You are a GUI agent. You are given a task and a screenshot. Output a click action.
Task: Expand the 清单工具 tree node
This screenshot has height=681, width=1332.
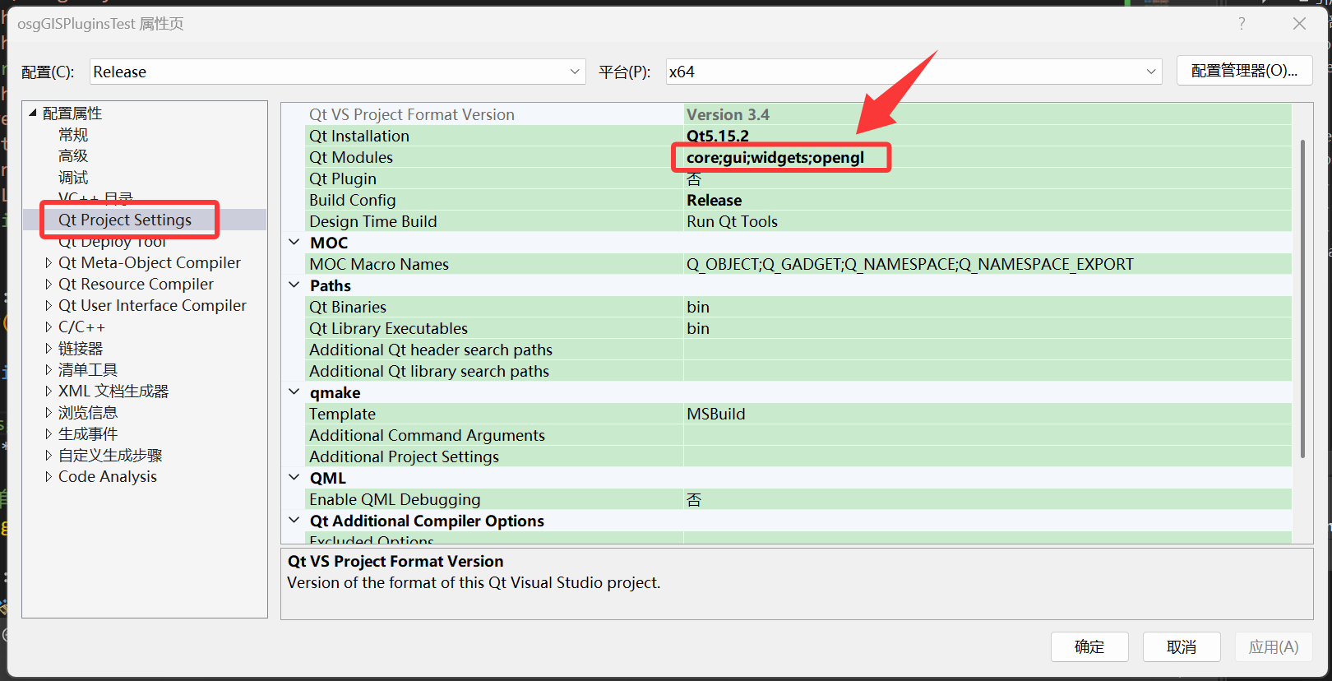coord(49,369)
